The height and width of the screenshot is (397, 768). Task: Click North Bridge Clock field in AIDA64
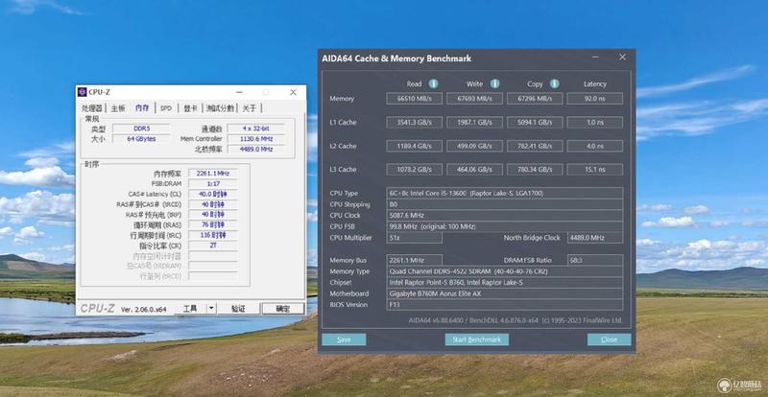pyautogui.click(x=594, y=238)
